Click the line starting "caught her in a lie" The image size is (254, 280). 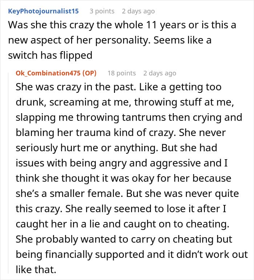[123, 224]
